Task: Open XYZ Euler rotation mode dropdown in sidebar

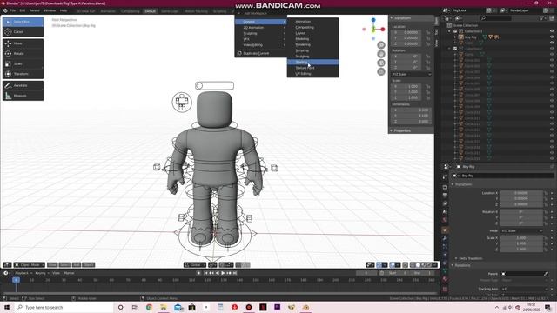Action: pyautogui.click(x=412, y=74)
